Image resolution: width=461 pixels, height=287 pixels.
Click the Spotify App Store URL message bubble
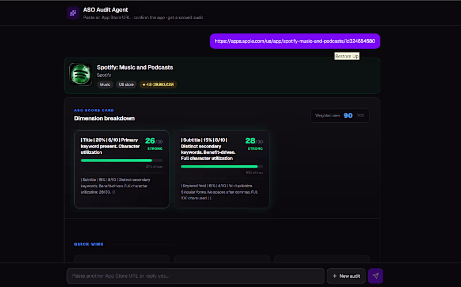[x=295, y=41]
